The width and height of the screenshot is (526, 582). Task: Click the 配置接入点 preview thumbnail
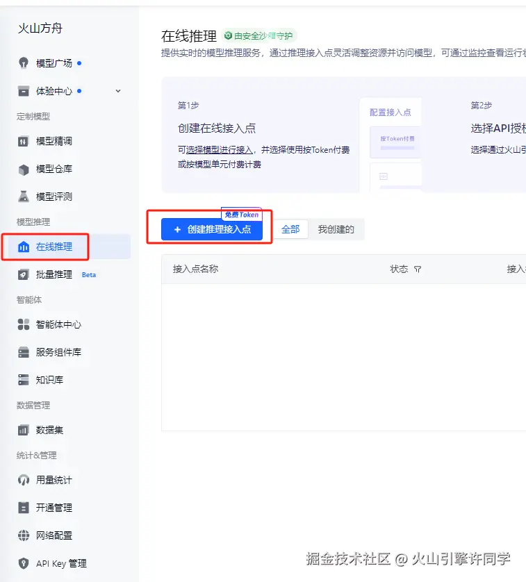click(x=391, y=144)
